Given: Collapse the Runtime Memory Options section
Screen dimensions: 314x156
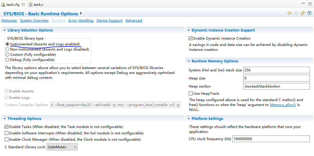Looking at the screenshot, I should coord(189,61).
